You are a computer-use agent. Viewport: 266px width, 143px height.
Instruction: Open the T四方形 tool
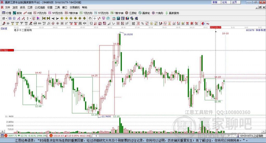(x=86, y=13)
